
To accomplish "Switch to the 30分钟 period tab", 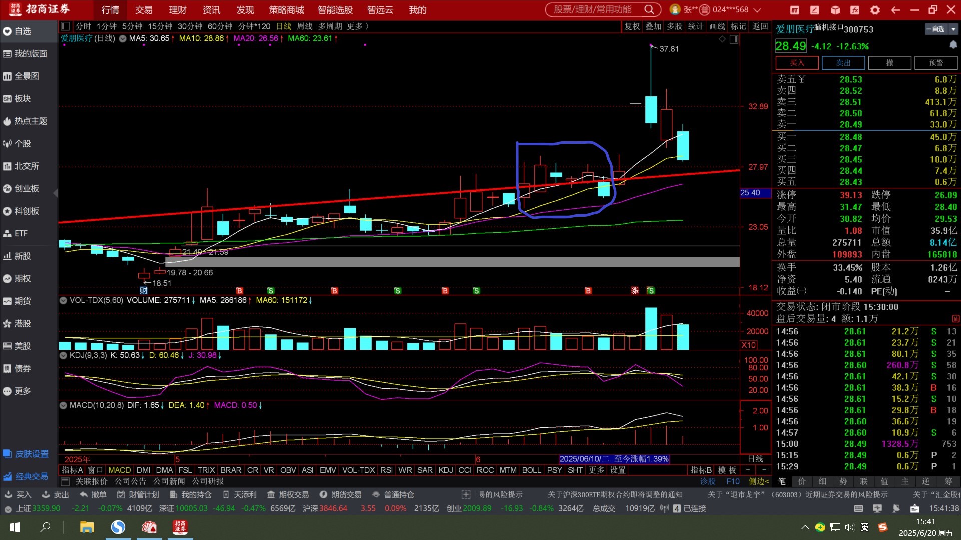I will point(190,26).
